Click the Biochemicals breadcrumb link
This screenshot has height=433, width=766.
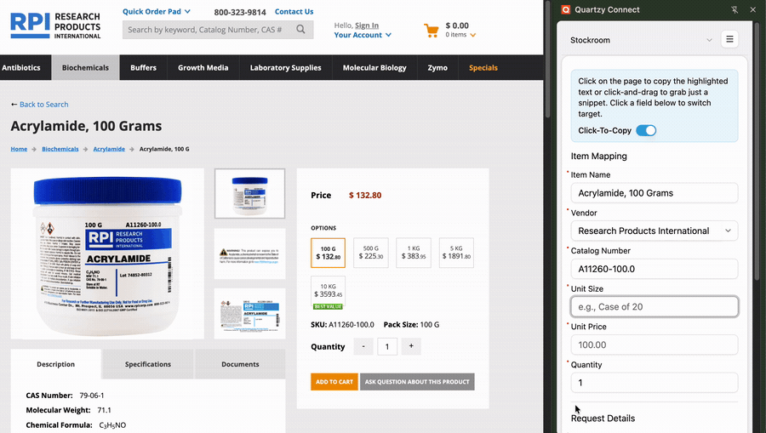[60, 149]
